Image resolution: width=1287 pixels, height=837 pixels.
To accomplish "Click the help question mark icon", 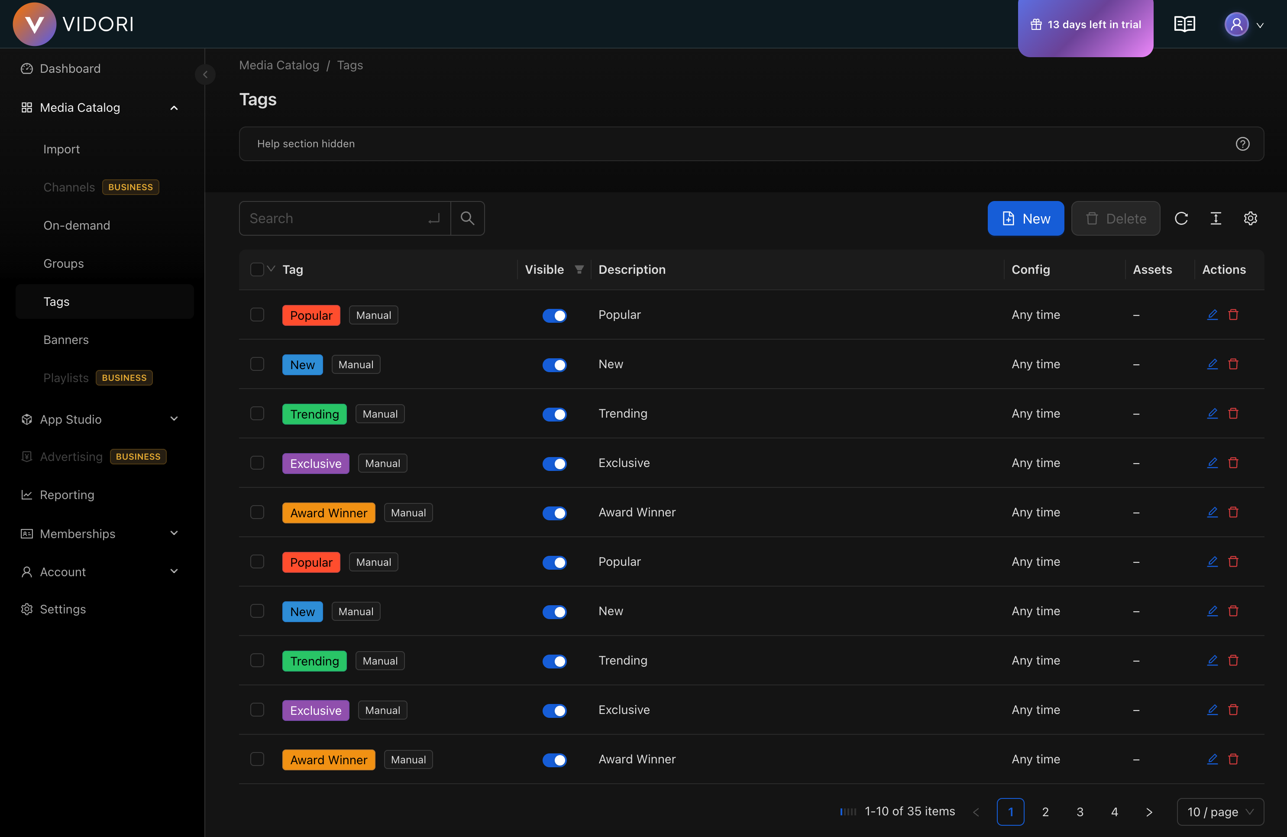I will click(1242, 144).
